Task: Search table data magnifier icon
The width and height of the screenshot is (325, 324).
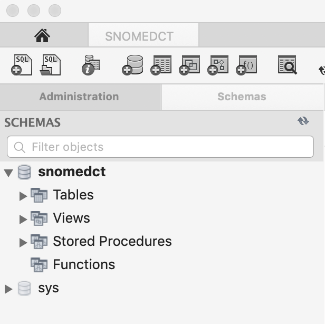Action: pos(288,65)
